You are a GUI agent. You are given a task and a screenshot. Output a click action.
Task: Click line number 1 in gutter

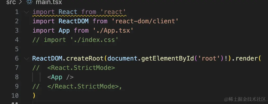(17, 12)
